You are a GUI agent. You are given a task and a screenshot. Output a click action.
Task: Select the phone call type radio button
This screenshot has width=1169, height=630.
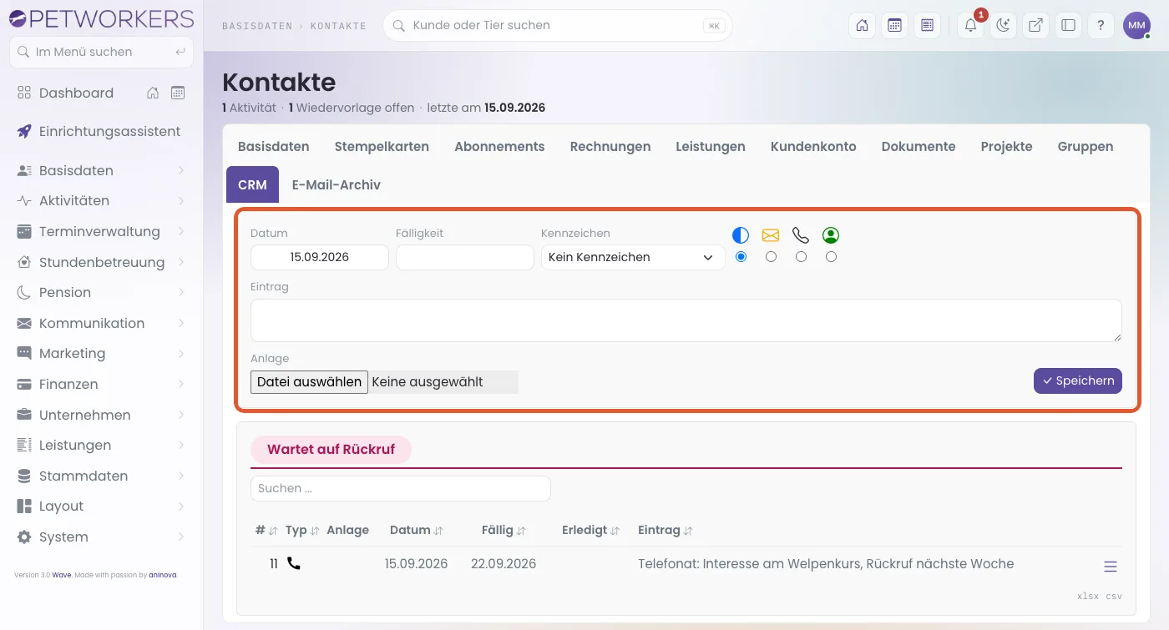tap(801, 257)
